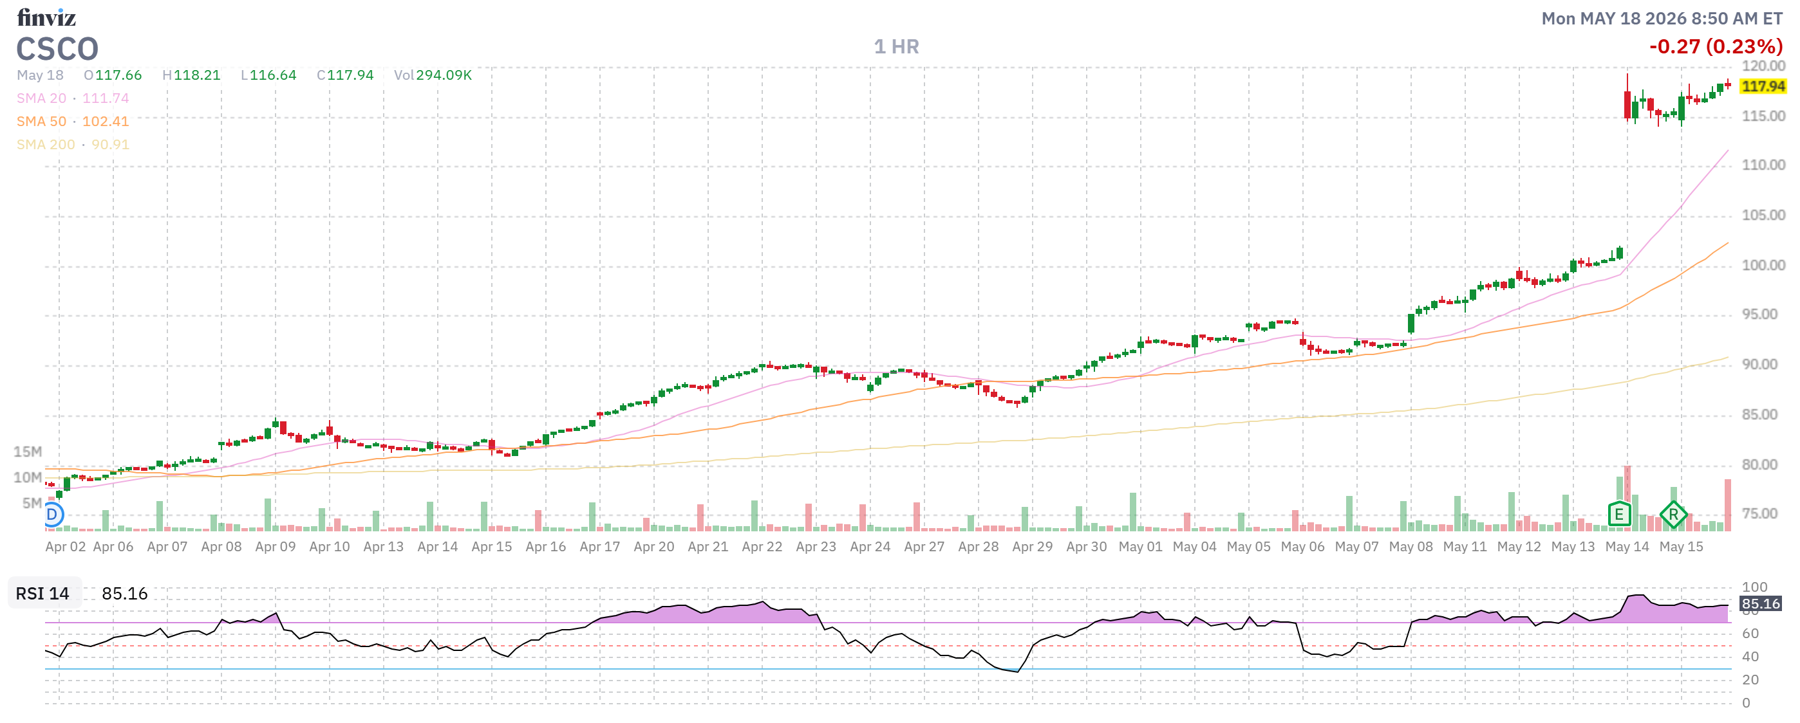Click the RSI 14 indicator label

point(42,594)
